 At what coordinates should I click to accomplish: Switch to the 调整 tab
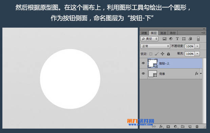[x=144, y=33]
